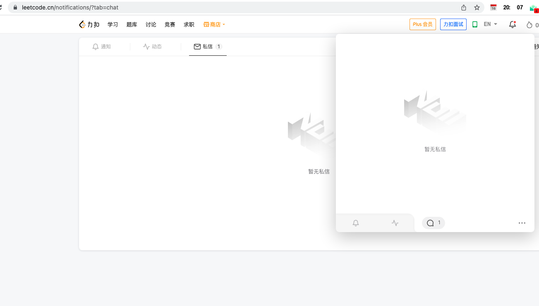Switch to the 动态 tab
The height and width of the screenshot is (306, 539).
click(x=152, y=47)
